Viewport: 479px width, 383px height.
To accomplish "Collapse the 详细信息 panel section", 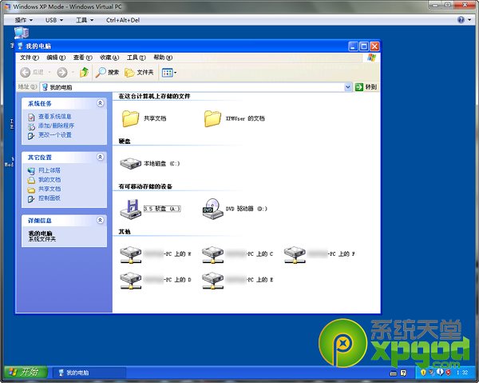I will (x=100, y=219).
